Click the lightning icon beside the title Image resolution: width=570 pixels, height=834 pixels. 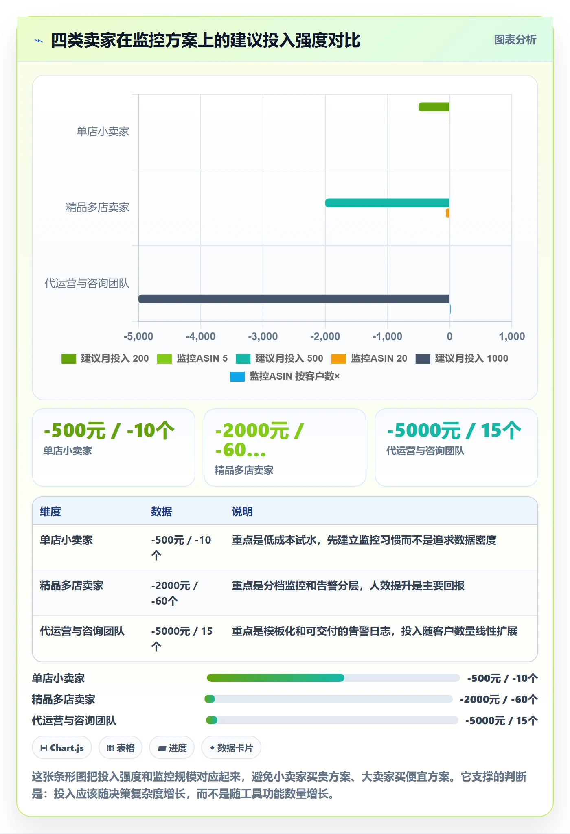click(39, 41)
